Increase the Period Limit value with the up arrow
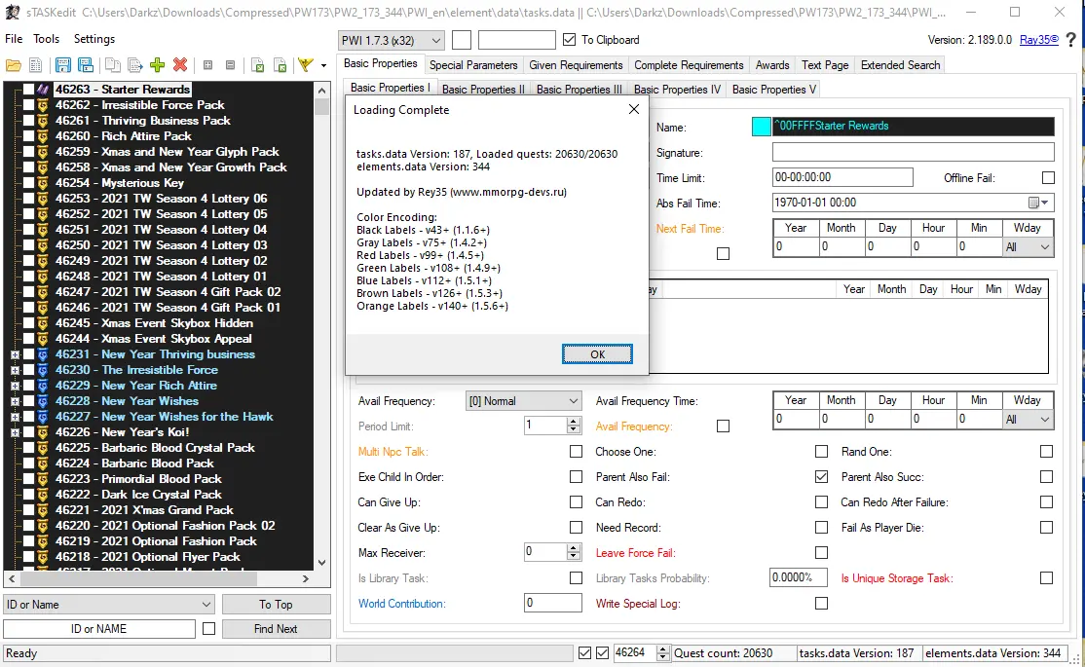 click(x=573, y=422)
